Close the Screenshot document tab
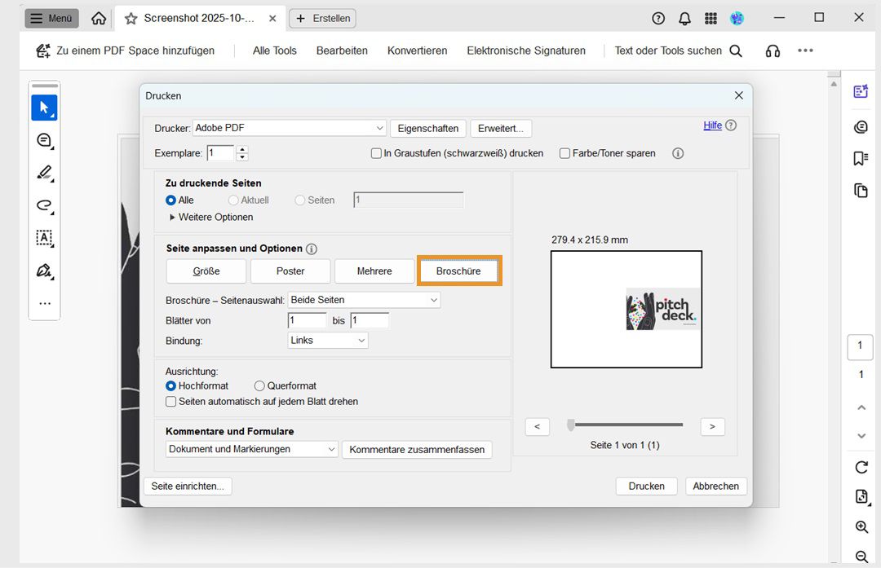The height and width of the screenshot is (568, 881). (x=272, y=19)
